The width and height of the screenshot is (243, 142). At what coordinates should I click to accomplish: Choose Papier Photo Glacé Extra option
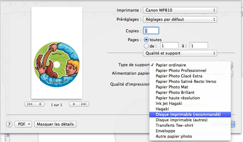click(190, 76)
